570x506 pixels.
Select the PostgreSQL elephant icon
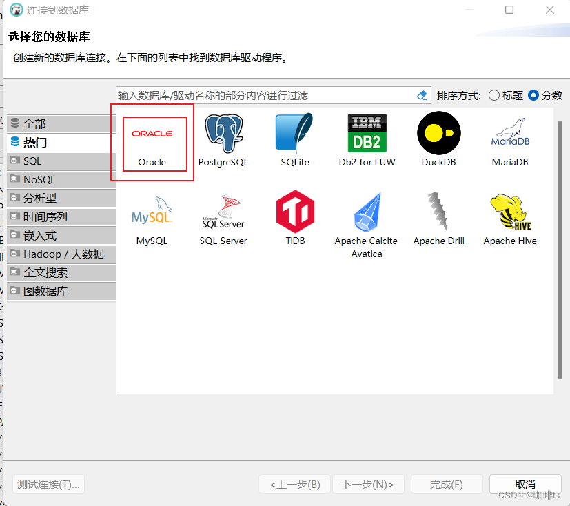coord(223,132)
